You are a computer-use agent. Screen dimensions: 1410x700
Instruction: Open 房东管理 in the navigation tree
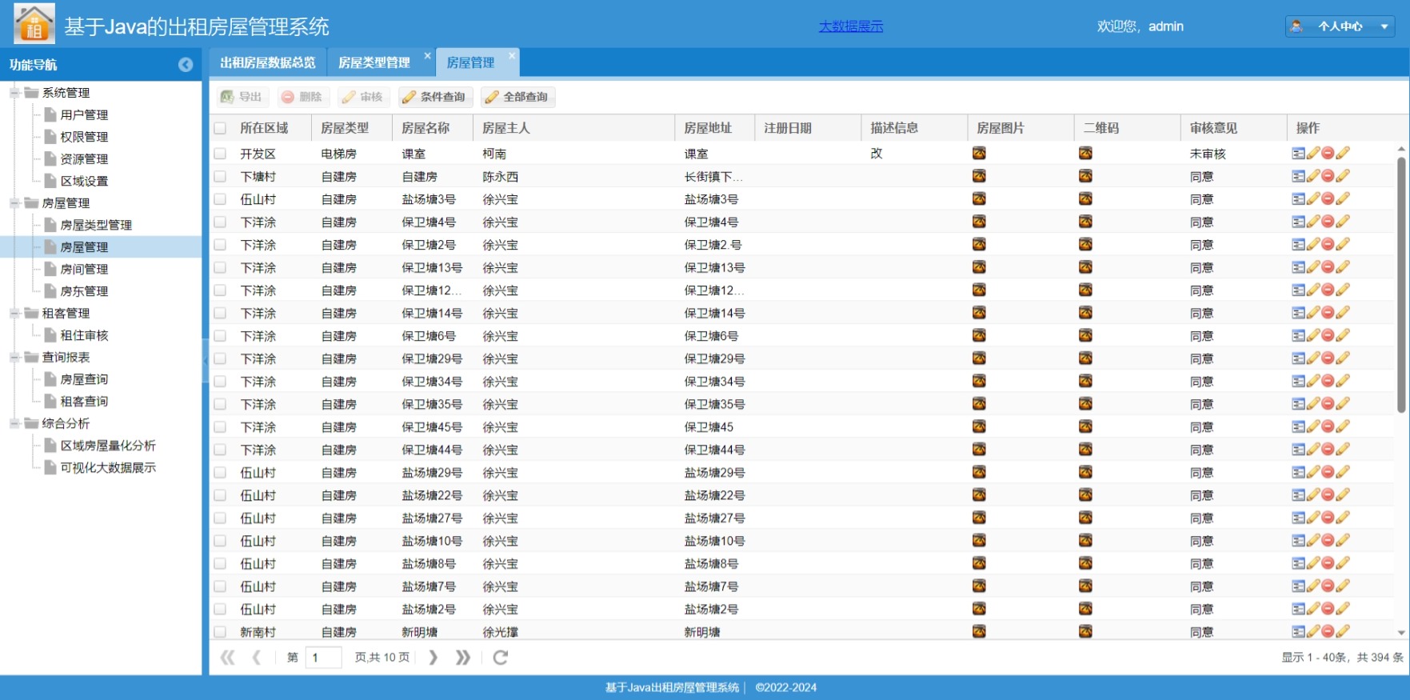(x=84, y=291)
